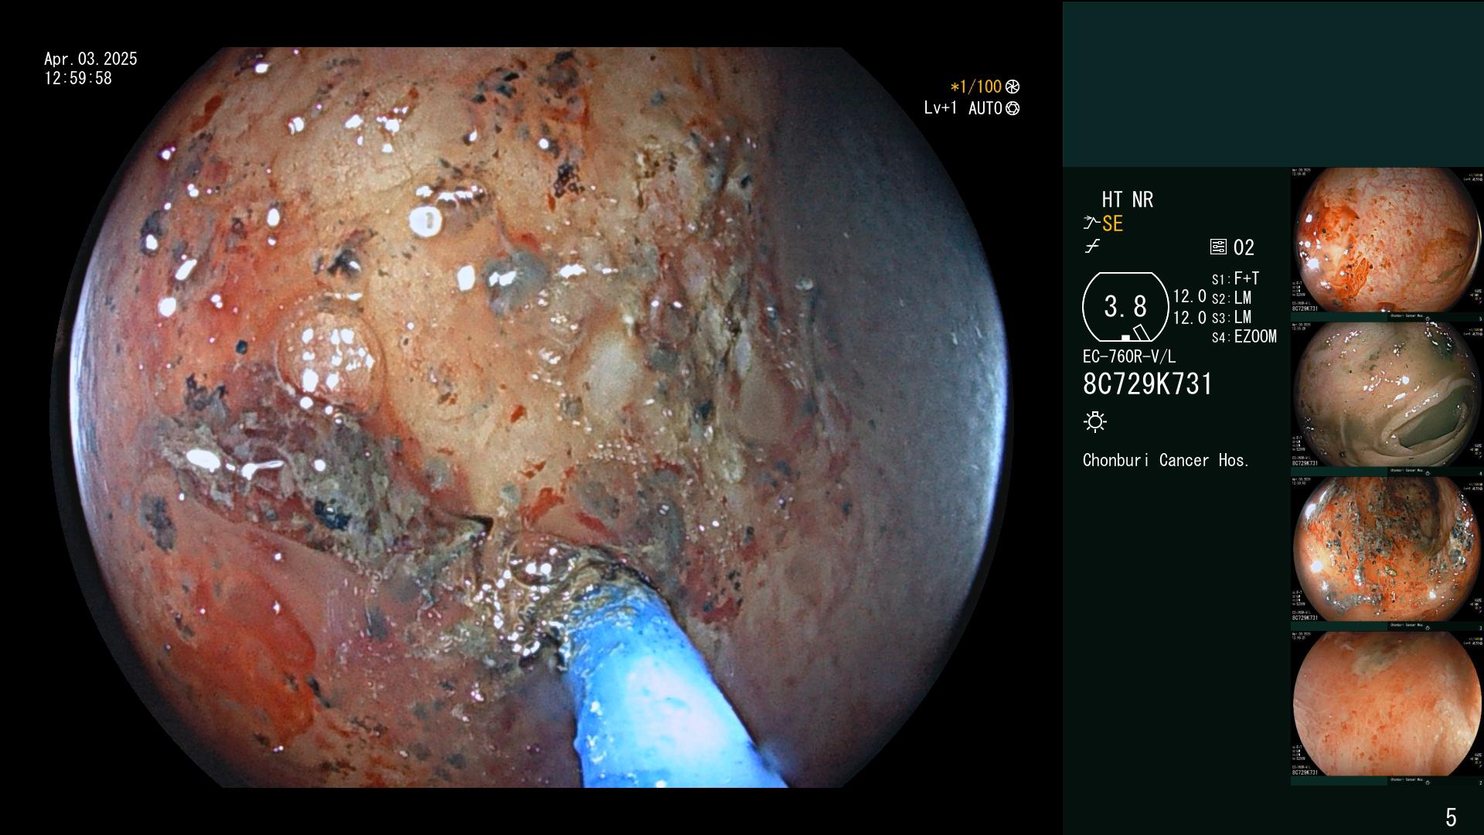Click the date text Apr.03.2025
Image resolution: width=1484 pixels, height=835 pixels.
90,59
